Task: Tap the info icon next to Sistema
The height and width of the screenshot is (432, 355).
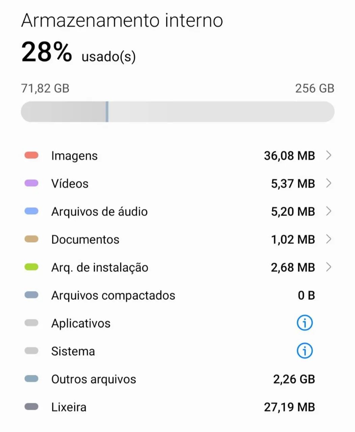Action: tap(305, 351)
